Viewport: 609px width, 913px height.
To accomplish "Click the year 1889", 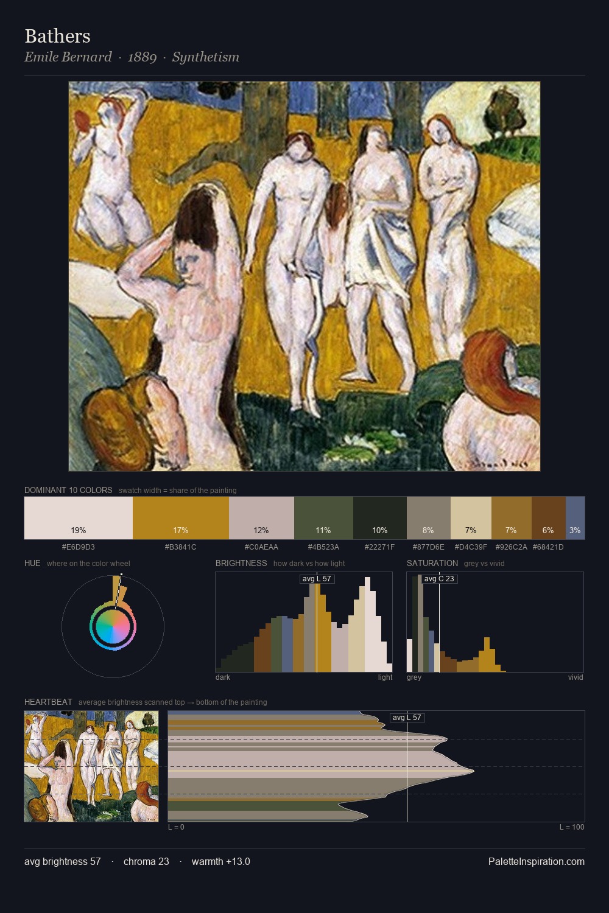I will point(142,57).
